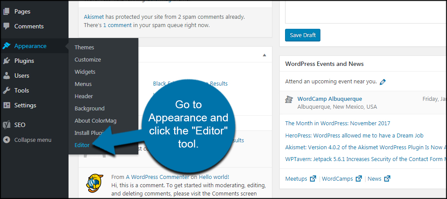Open the Meetups link
The height and width of the screenshot is (199, 447).
(x=296, y=179)
